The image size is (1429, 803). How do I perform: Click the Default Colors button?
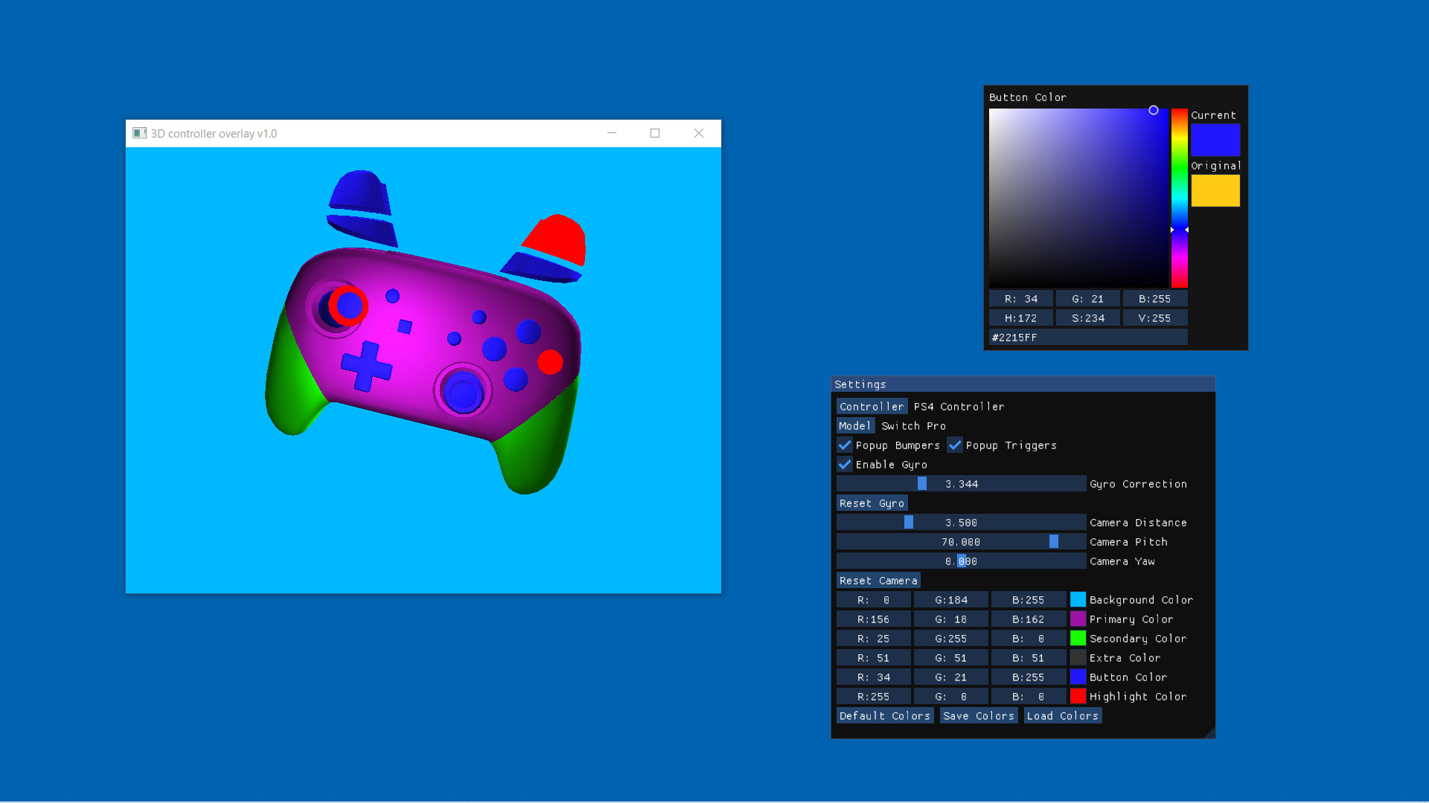(884, 715)
